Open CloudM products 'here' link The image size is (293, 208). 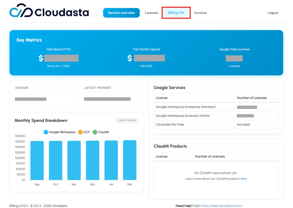click(243, 179)
